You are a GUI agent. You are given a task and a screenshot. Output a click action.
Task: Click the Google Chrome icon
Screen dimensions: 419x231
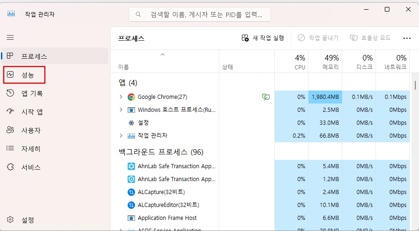click(x=131, y=97)
